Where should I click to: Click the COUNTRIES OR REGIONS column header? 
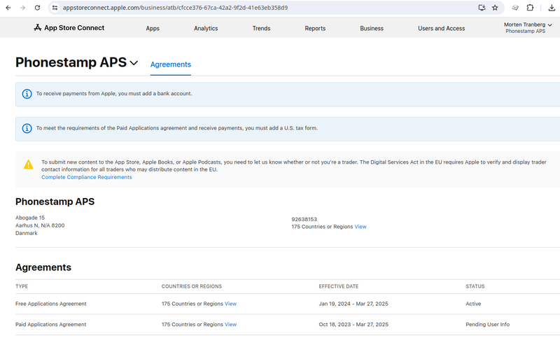191,286
